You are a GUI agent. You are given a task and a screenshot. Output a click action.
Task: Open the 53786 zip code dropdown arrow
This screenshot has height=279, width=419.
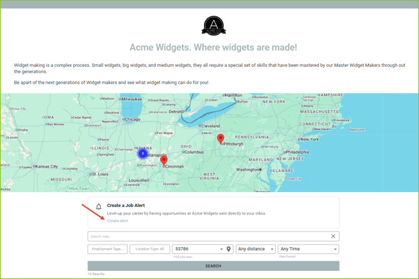221,250
